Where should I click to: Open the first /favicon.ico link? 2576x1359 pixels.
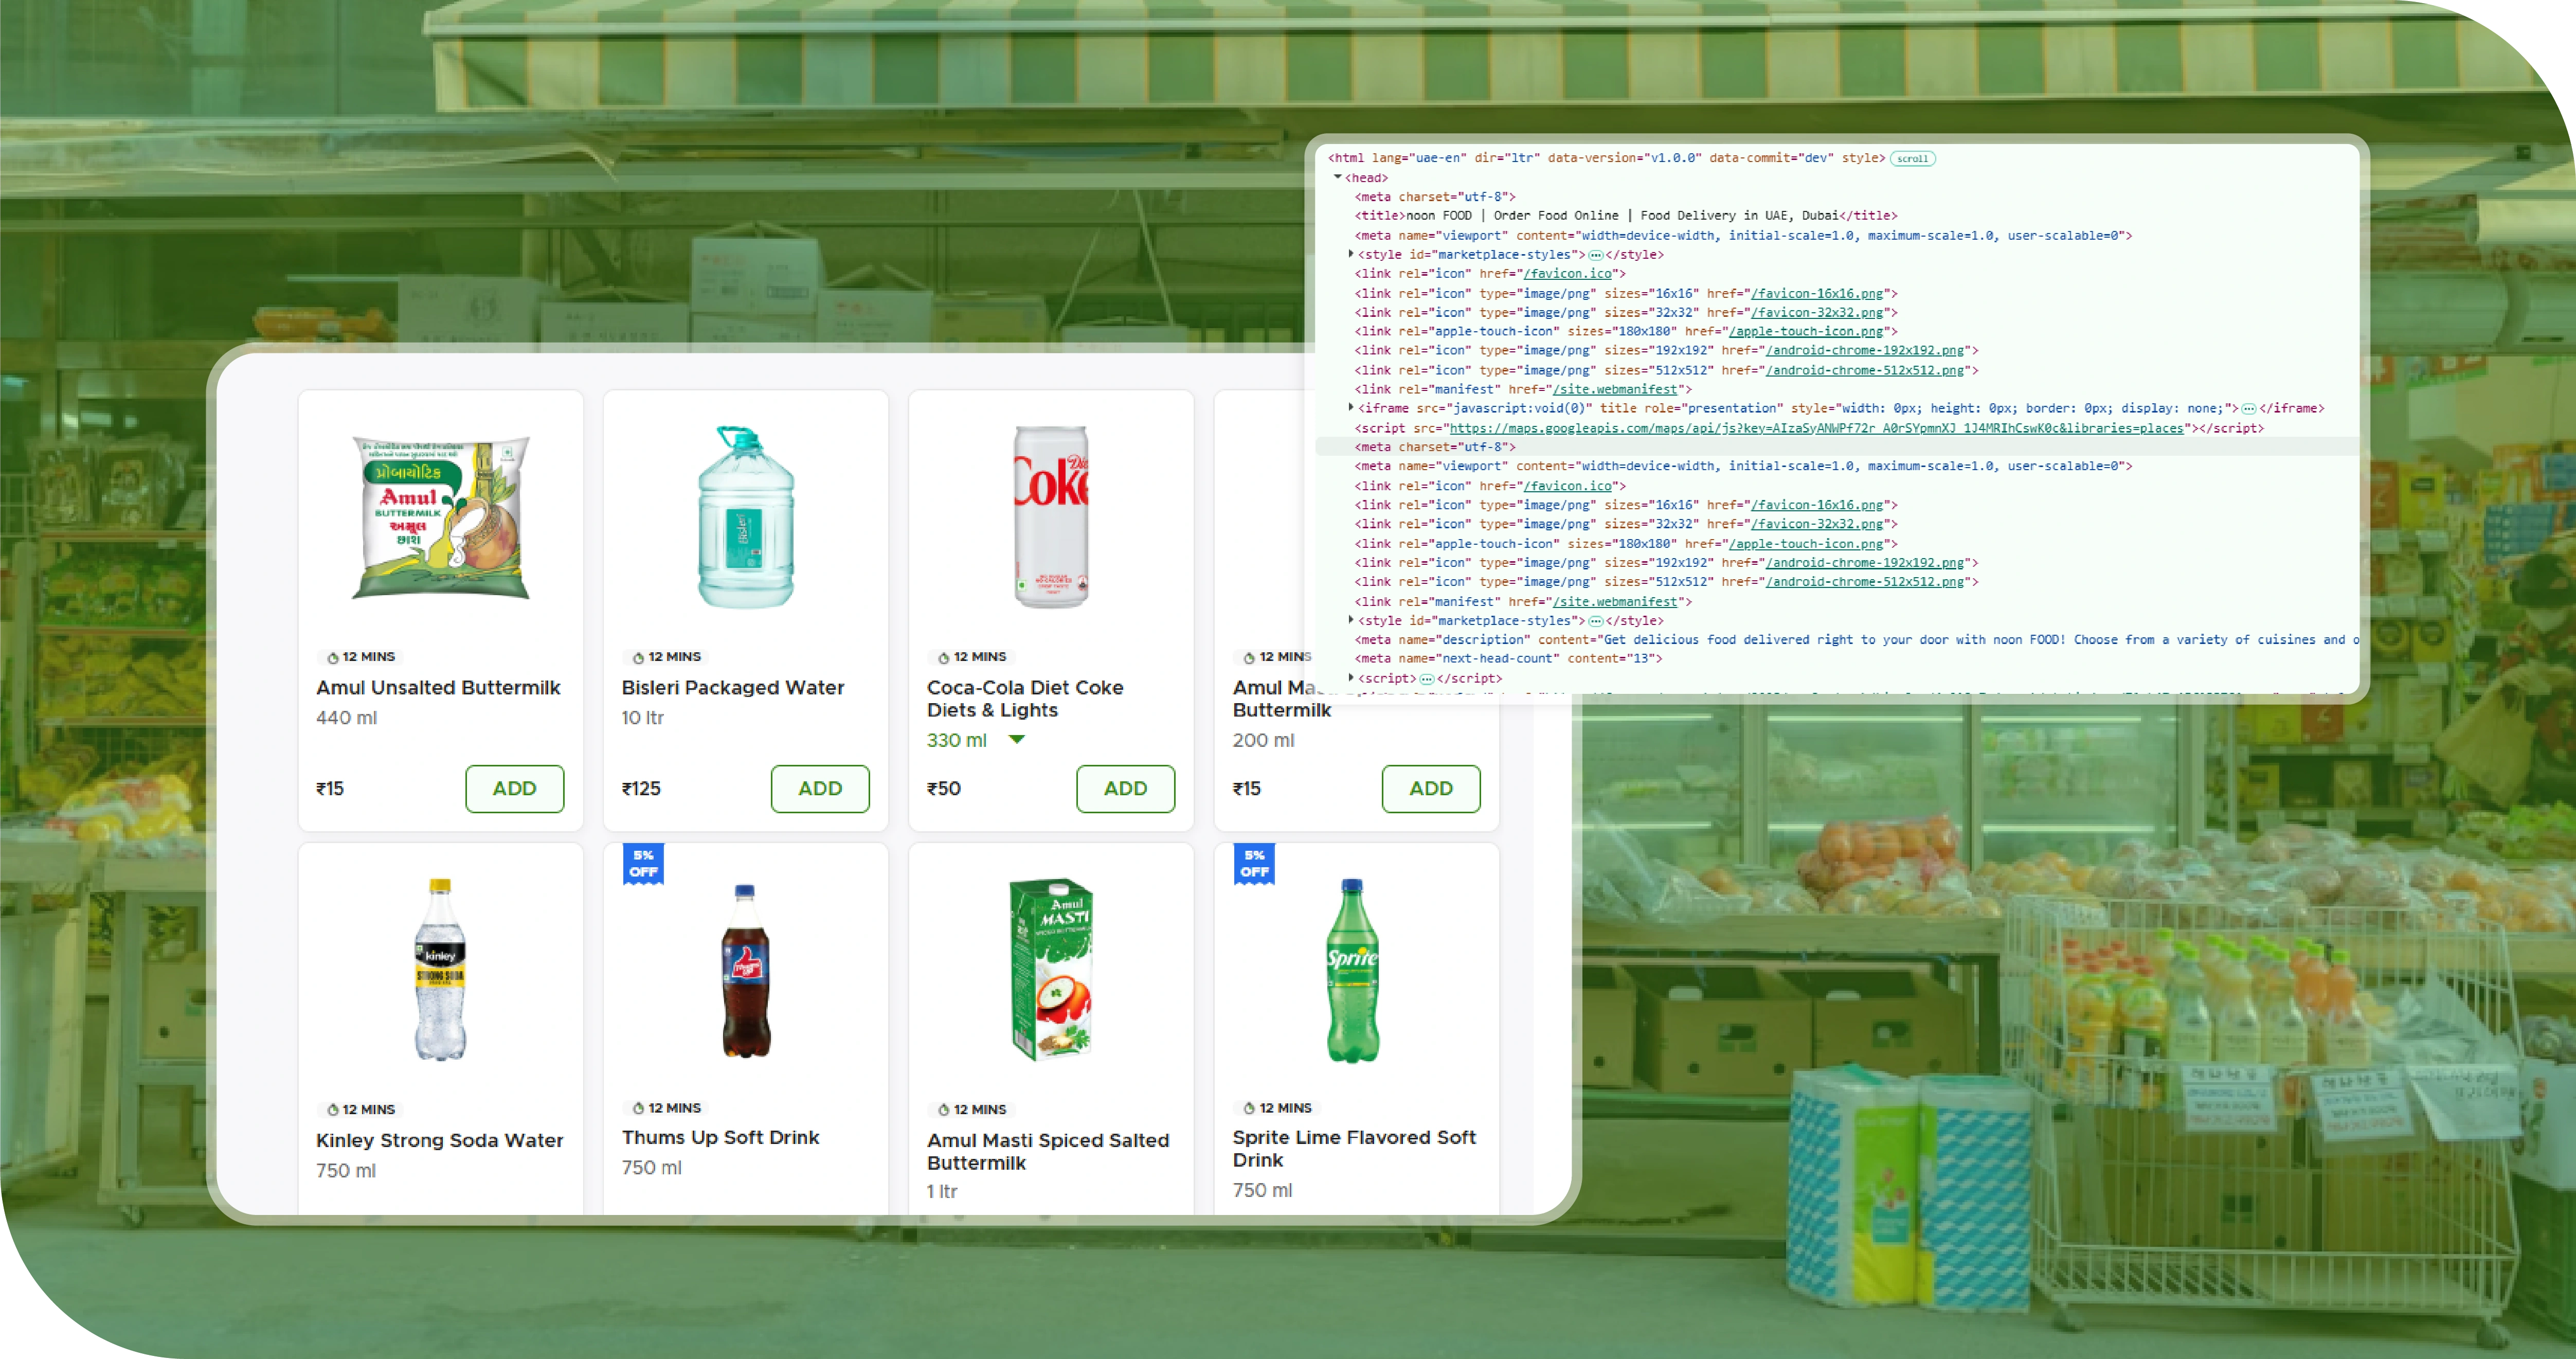[x=1567, y=273]
